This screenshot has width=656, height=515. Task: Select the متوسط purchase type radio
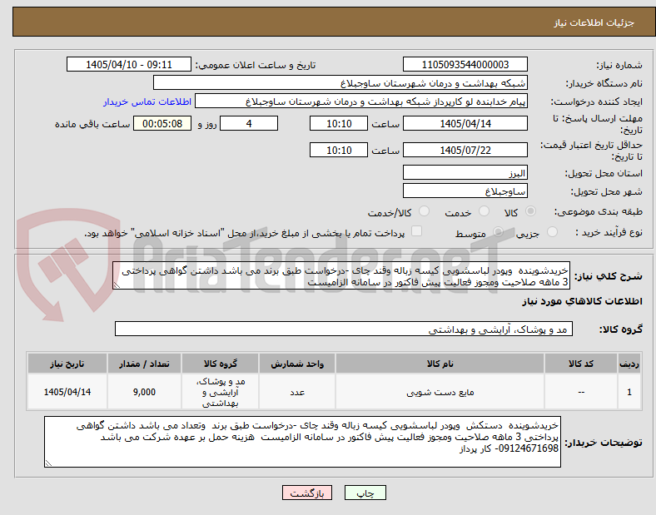498,232
